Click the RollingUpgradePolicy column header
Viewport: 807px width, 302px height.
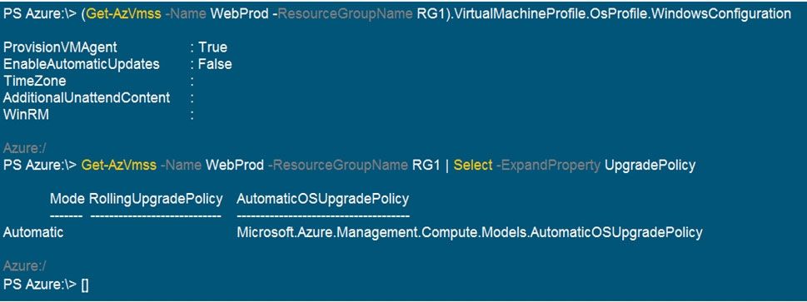pyautogui.click(x=156, y=199)
